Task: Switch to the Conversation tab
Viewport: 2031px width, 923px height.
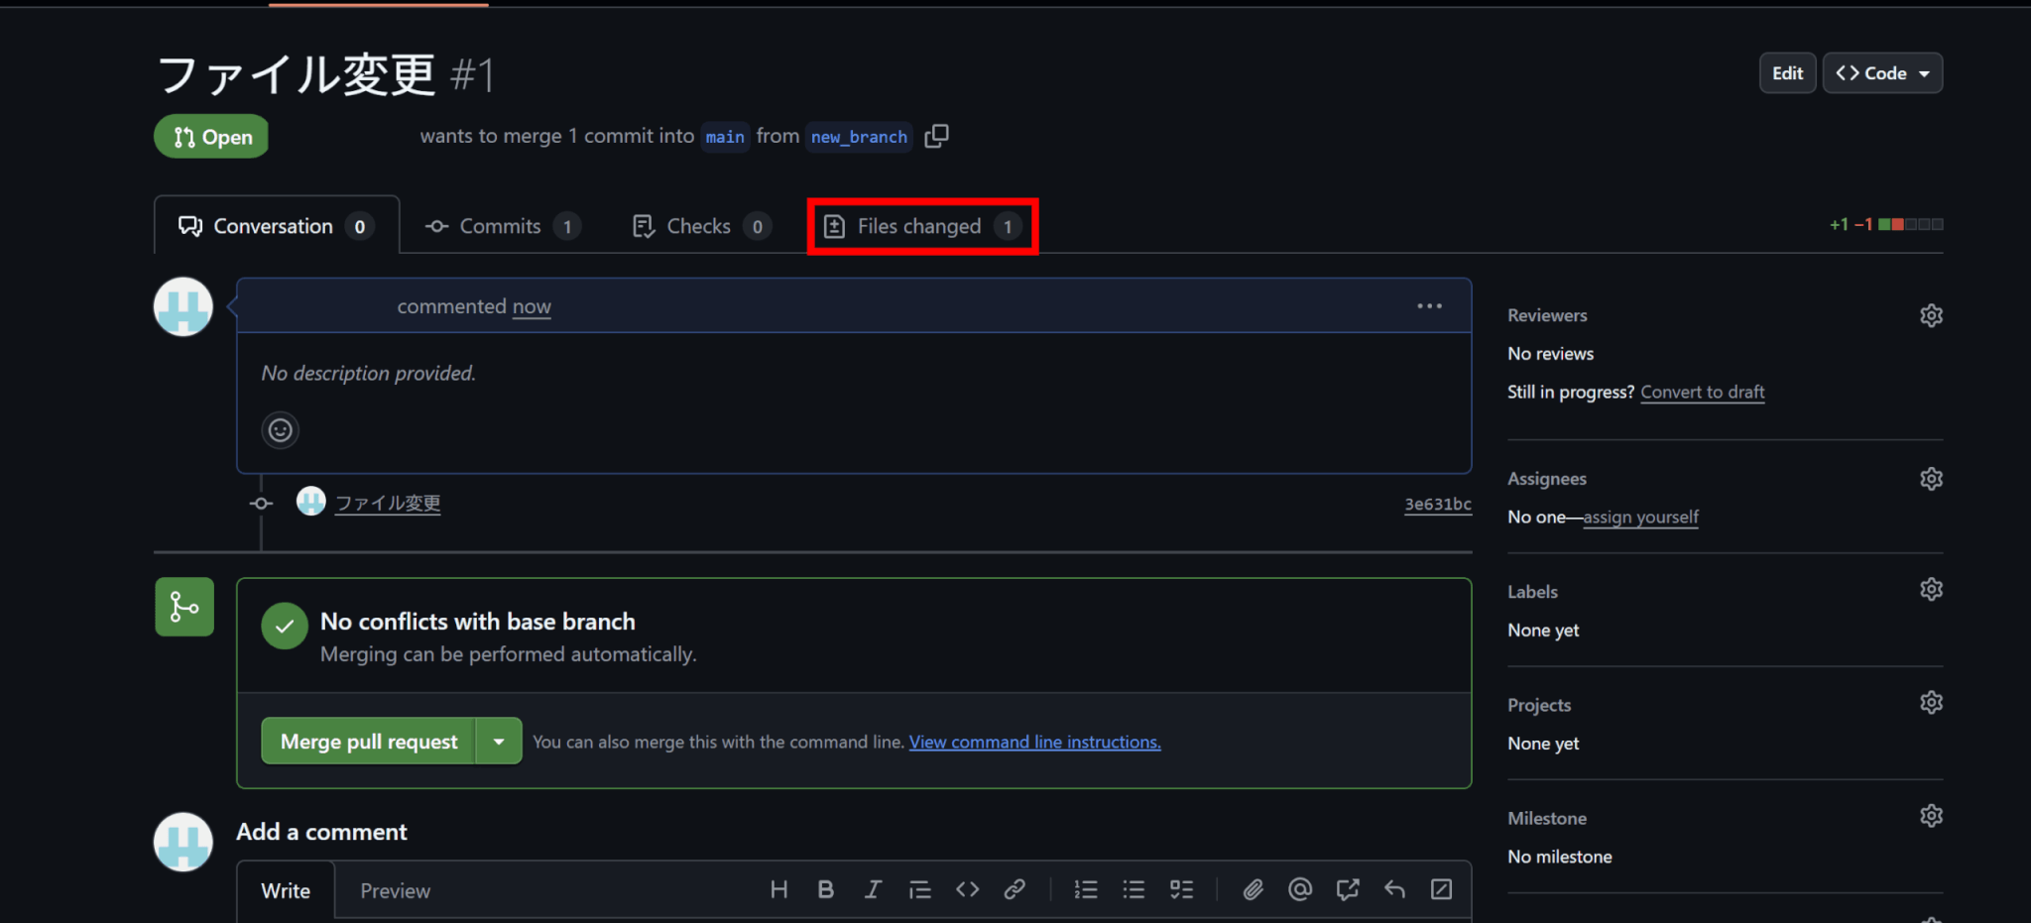Action: 277,226
